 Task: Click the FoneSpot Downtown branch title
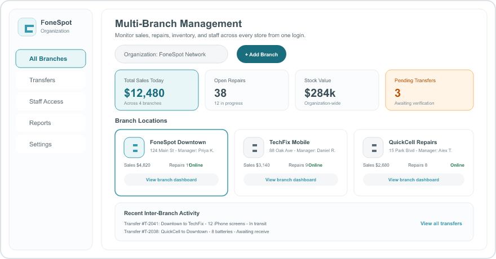178,142
